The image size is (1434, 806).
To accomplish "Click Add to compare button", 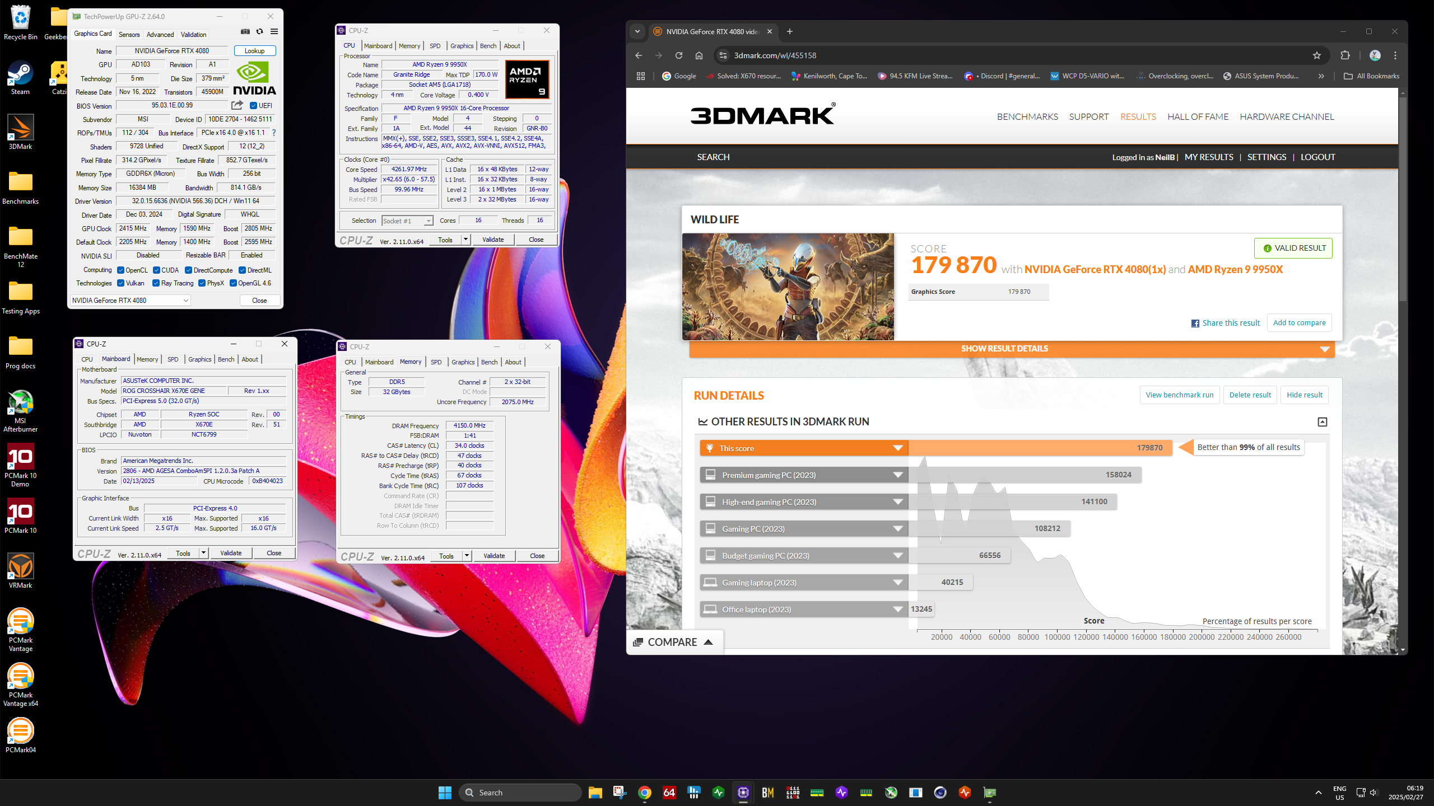I will pos(1299,322).
